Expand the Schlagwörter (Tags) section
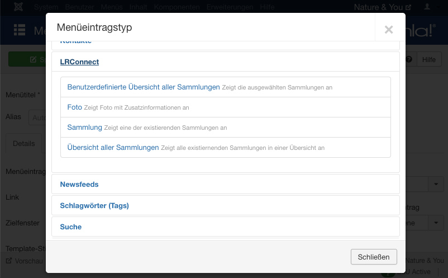 coord(94,205)
